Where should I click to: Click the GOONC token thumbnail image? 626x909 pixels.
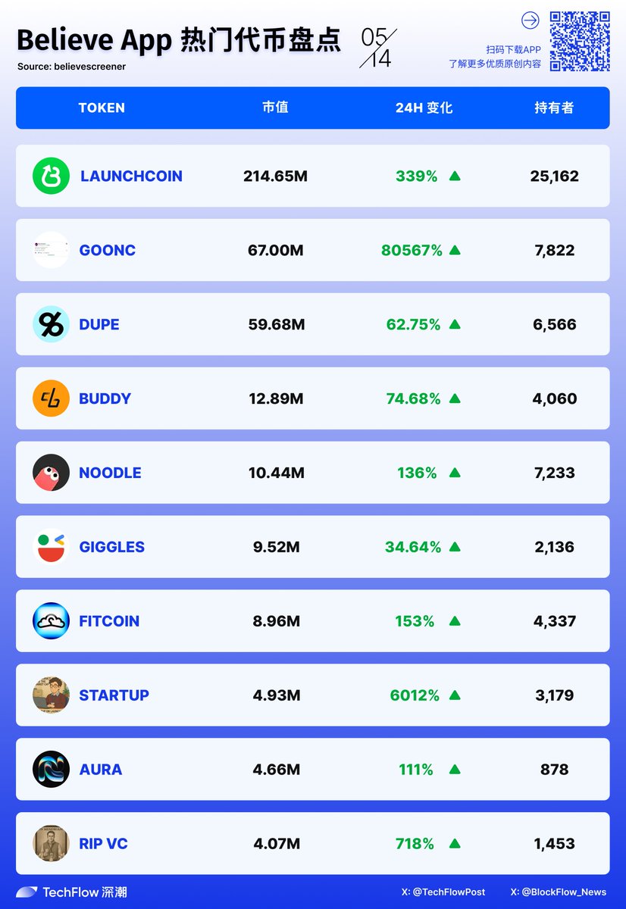coord(51,250)
